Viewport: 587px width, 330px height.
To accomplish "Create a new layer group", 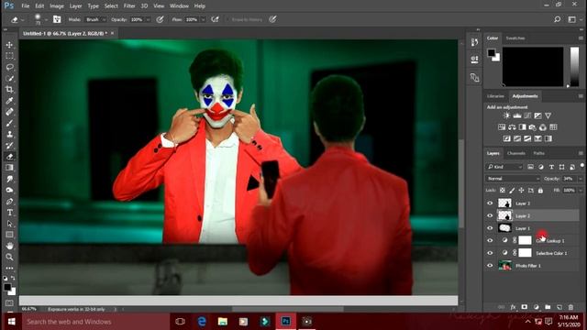I will 548,307.
